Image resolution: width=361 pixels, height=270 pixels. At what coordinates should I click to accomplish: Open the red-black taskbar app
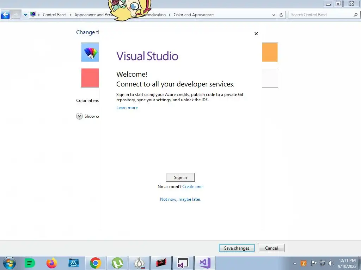point(161,263)
